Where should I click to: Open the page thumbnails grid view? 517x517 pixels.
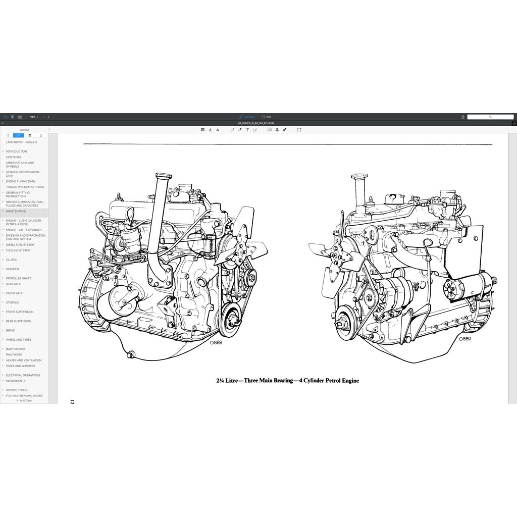pyautogui.click(x=12, y=117)
